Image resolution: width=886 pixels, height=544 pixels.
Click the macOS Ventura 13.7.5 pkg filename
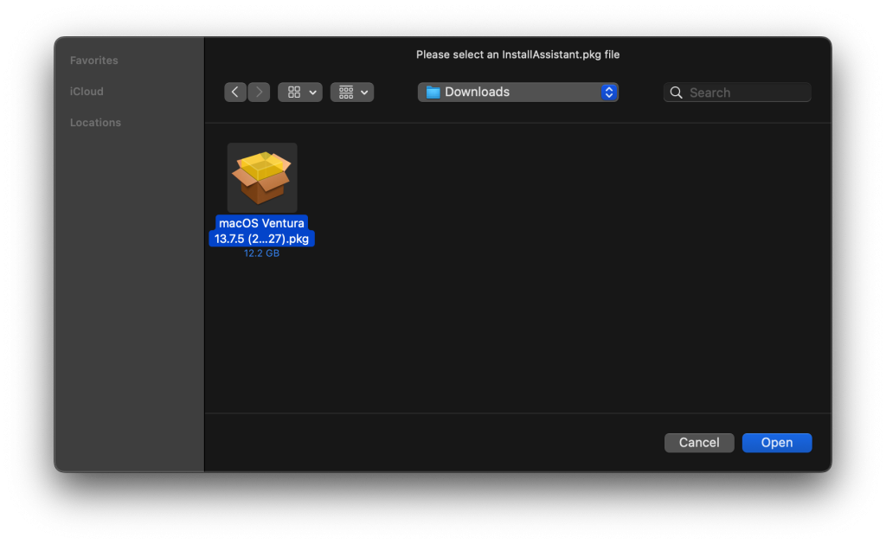coord(261,231)
